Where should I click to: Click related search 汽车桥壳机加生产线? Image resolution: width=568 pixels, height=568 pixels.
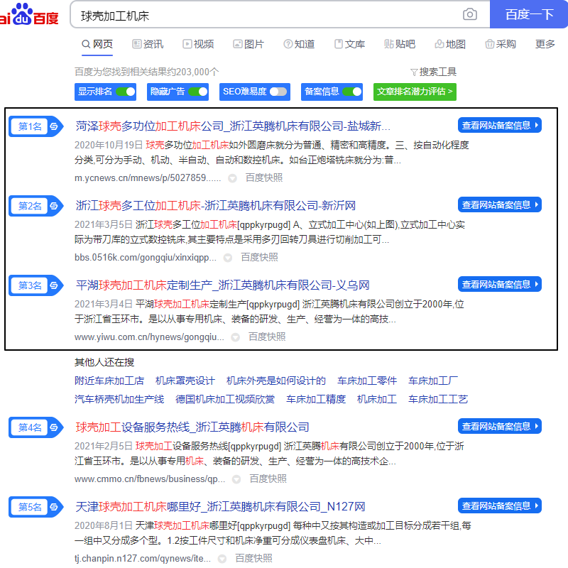click(x=119, y=399)
